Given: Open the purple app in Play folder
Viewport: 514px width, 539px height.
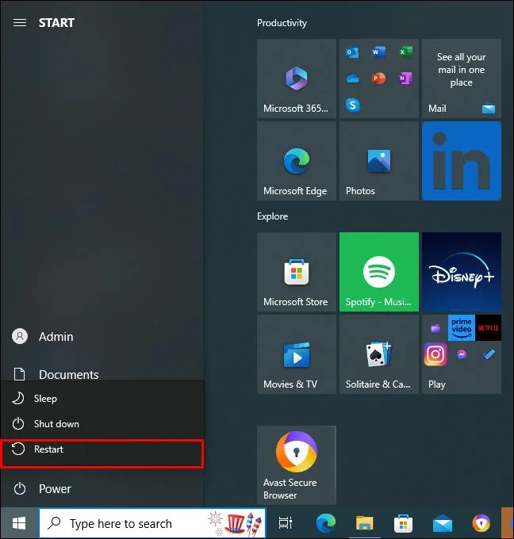Looking at the screenshot, I should pyautogui.click(x=435, y=328).
